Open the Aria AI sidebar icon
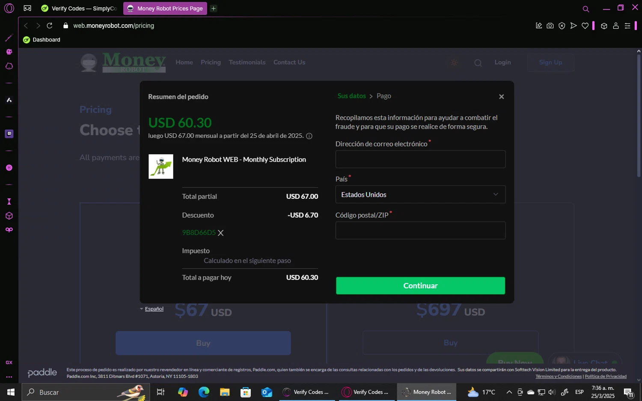The height and width of the screenshot is (401, 642). 9,100
